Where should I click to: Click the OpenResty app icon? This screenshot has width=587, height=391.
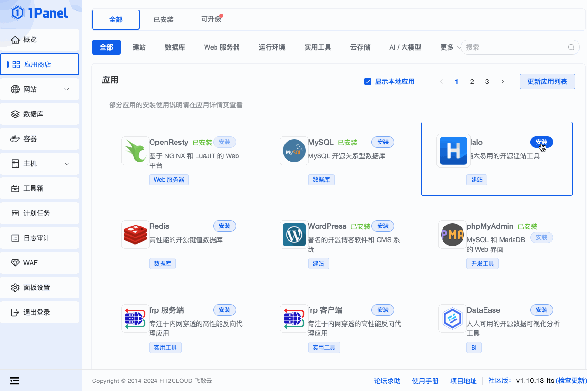click(135, 151)
